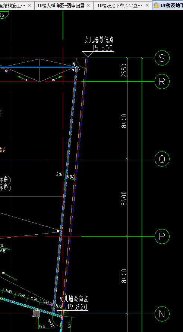Select the 103.32° angle dimension
This screenshot has width=183, height=332.
coord(50,323)
